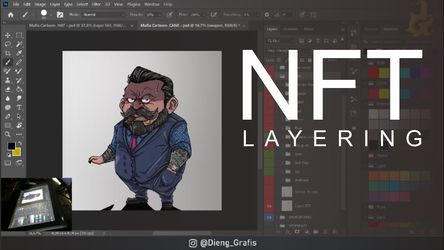Toggle Quick Mask mode
444x250 pixels.
(x=8, y=162)
